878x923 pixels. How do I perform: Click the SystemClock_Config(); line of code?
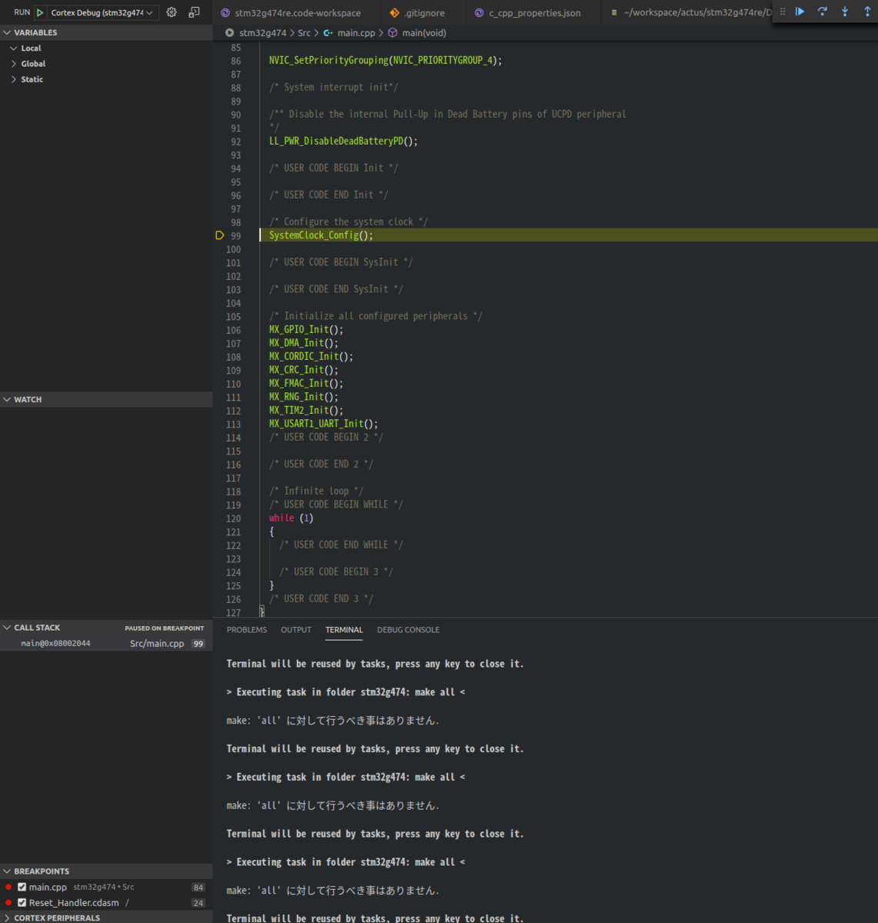click(x=321, y=235)
